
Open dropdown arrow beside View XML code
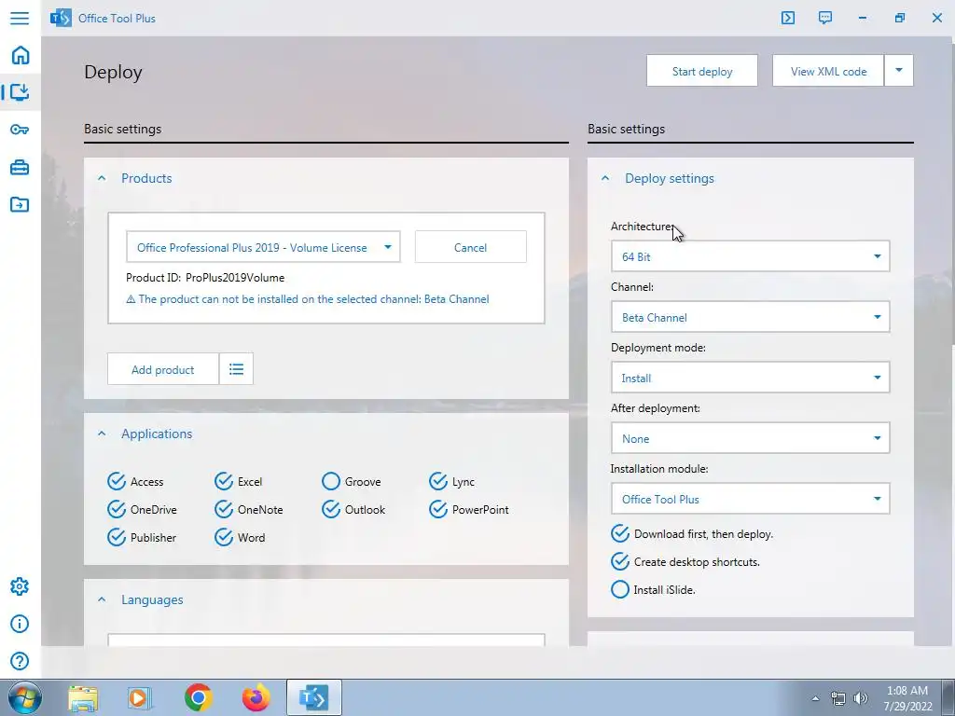(x=898, y=71)
